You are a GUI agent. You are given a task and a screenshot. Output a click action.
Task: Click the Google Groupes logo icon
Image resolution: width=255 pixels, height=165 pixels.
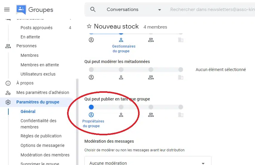[21, 10]
